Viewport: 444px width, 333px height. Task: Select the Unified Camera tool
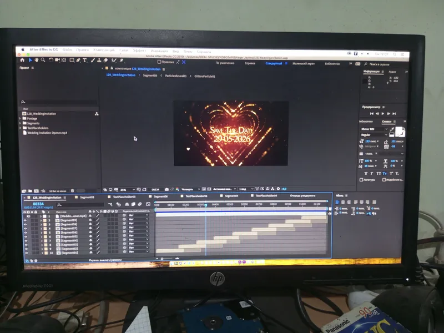point(58,60)
